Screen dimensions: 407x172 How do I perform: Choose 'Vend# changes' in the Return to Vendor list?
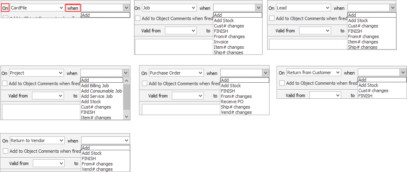pyautogui.click(x=105, y=169)
